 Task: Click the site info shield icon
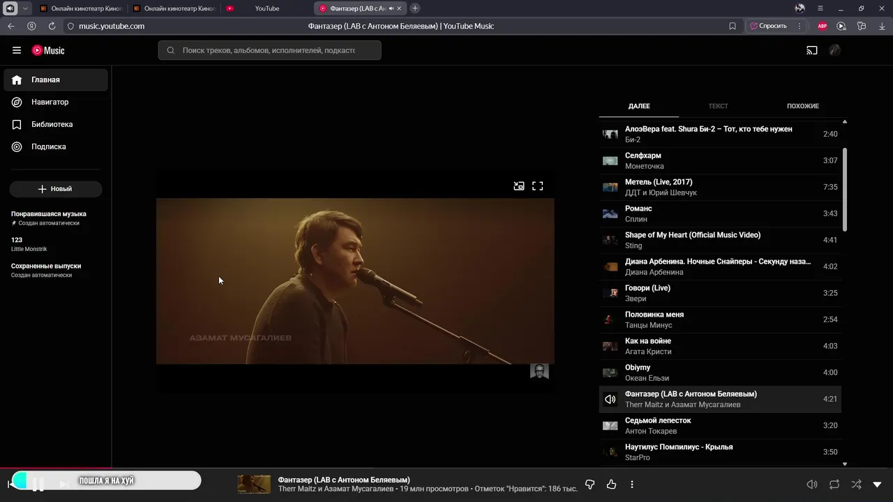click(70, 26)
